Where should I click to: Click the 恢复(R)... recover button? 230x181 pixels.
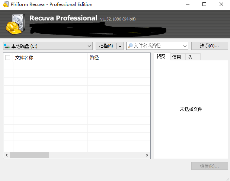pyautogui.click(x=209, y=166)
